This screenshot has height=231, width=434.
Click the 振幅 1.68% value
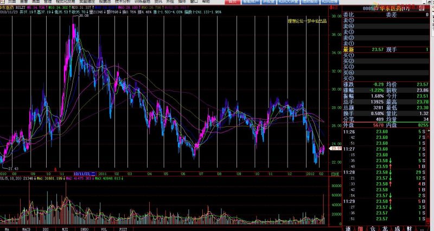point(377,96)
